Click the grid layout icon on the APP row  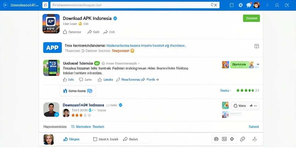(257, 46)
